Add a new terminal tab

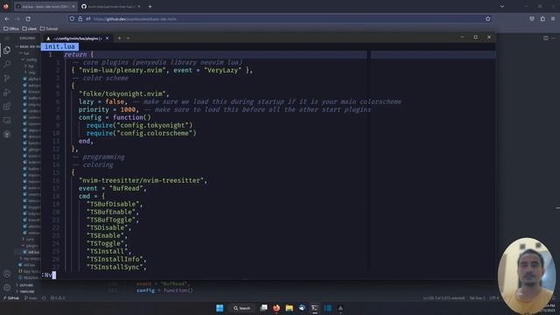[x=119, y=38]
